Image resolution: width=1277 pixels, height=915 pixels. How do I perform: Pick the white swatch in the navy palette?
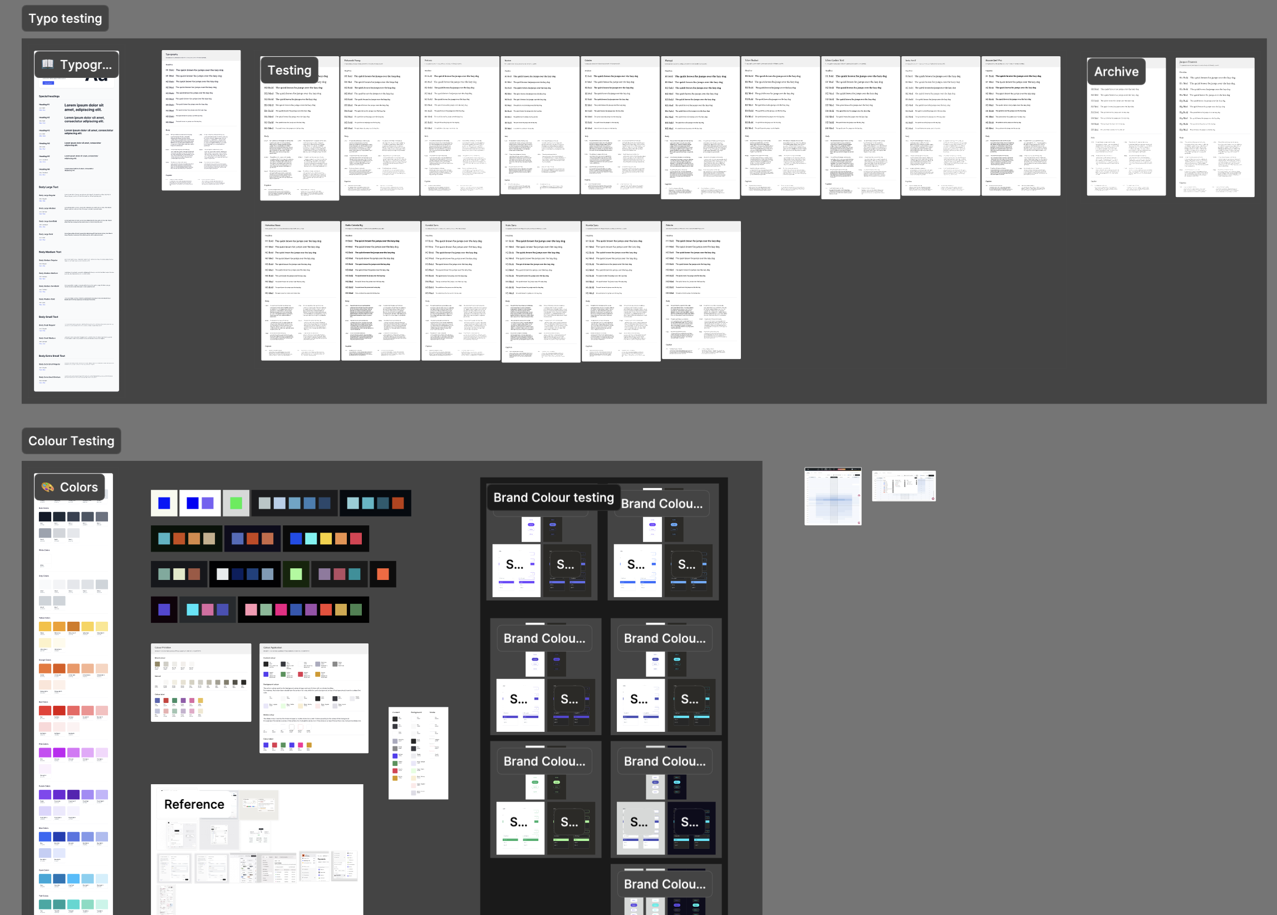(x=223, y=574)
